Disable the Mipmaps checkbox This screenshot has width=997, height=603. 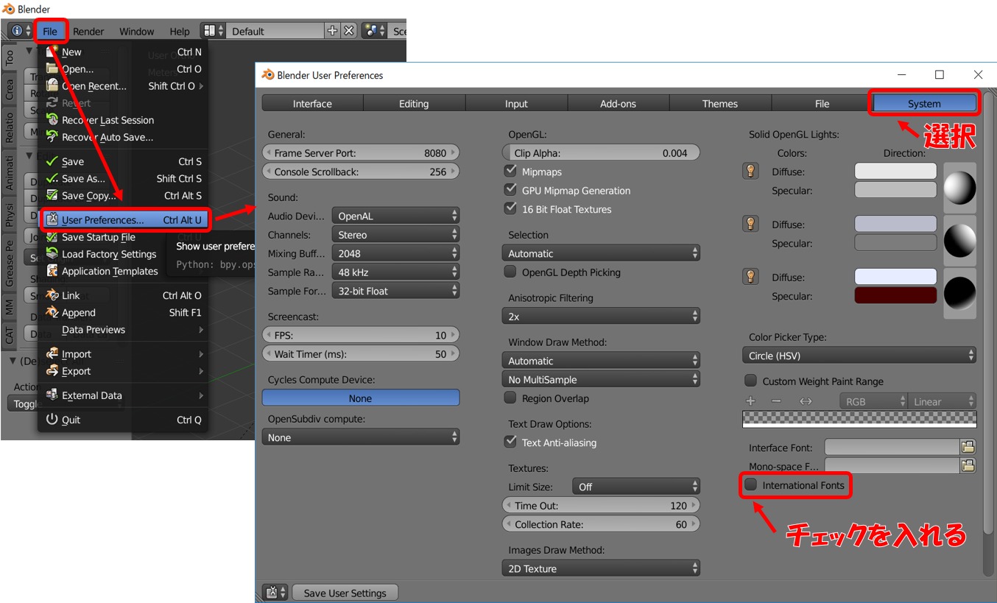tap(510, 171)
